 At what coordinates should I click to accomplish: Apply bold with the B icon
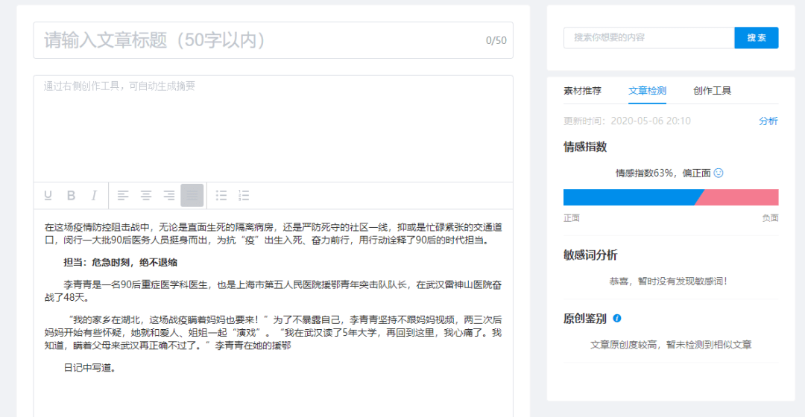71,195
